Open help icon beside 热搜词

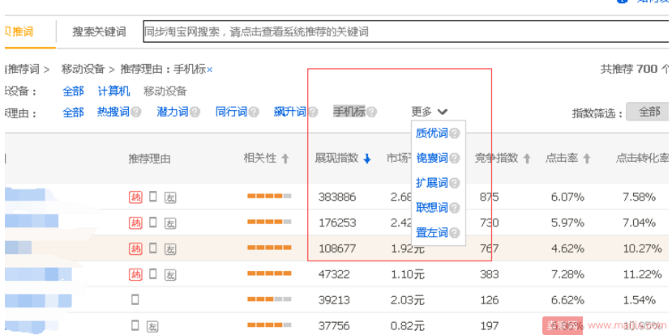[x=136, y=112]
